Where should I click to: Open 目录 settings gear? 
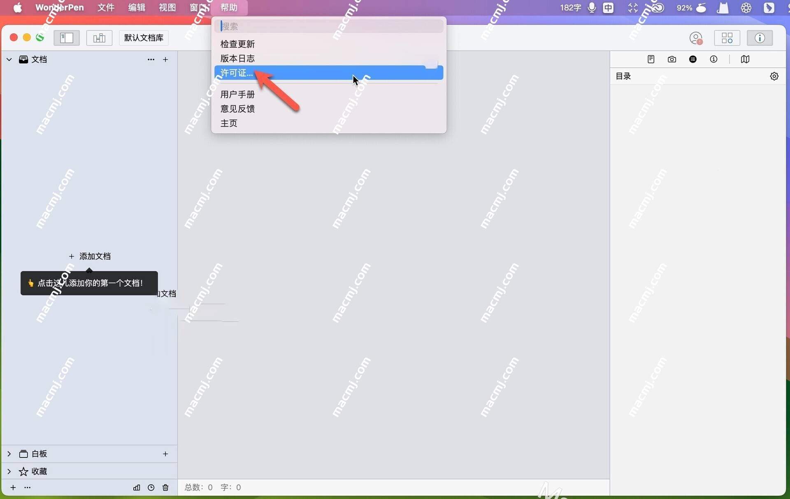click(x=774, y=77)
